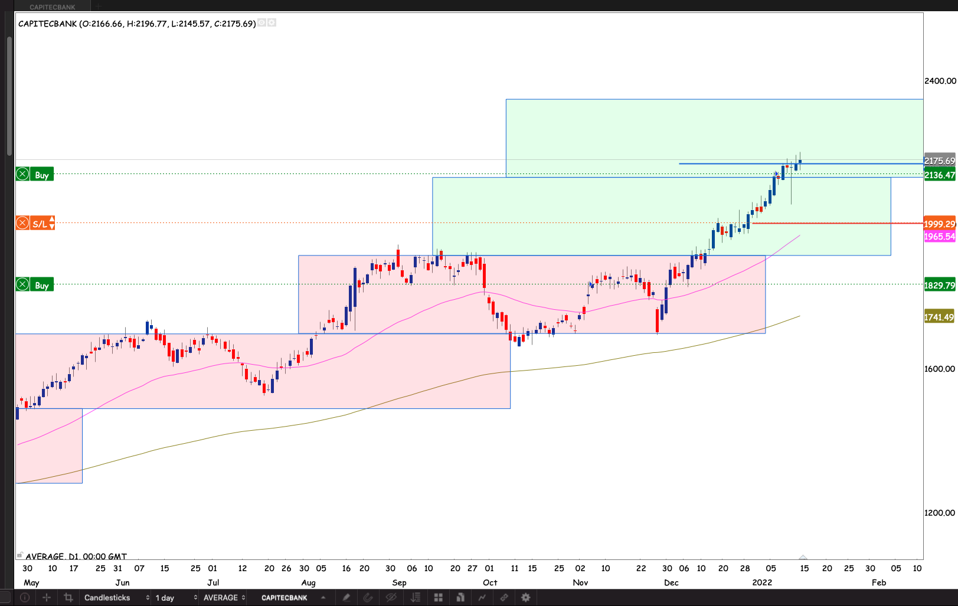The width and height of the screenshot is (958, 606).
Task: Click the S/L stepper arrows on orange label
Action: click(x=52, y=223)
